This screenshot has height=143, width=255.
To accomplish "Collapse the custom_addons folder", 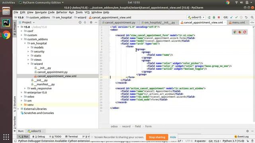I will (x=22, y=39).
